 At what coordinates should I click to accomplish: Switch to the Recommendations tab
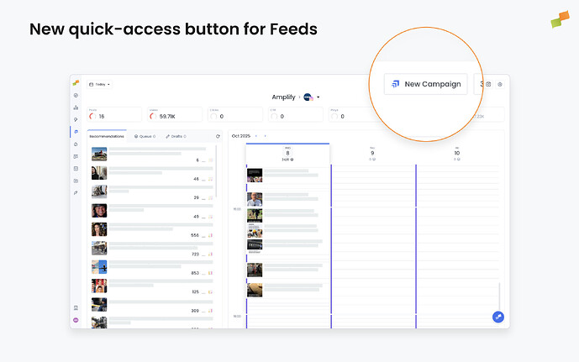(x=107, y=136)
